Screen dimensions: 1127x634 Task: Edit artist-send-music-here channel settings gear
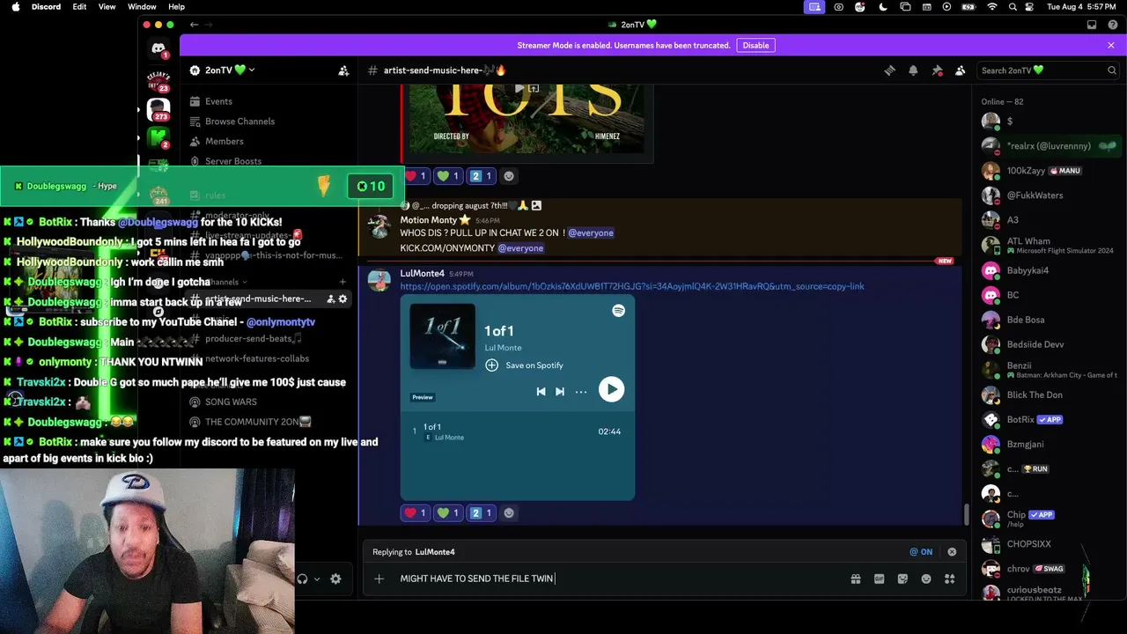point(343,299)
